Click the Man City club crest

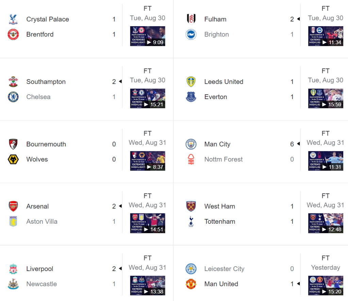(x=191, y=144)
